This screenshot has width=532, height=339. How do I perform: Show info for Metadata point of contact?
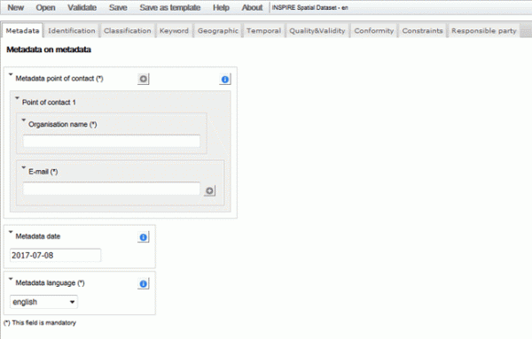tap(224, 80)
